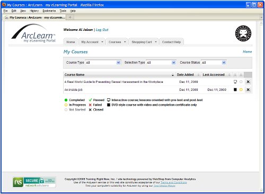
Task: Open the Help menu
Action: pyautogui.click(x=73, y=11)
